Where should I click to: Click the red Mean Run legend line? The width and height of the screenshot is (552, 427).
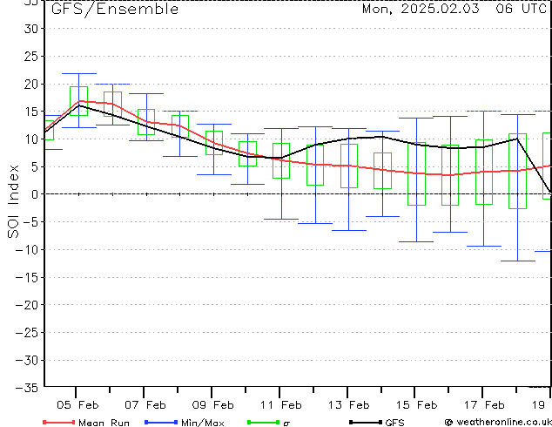(59, 422)
